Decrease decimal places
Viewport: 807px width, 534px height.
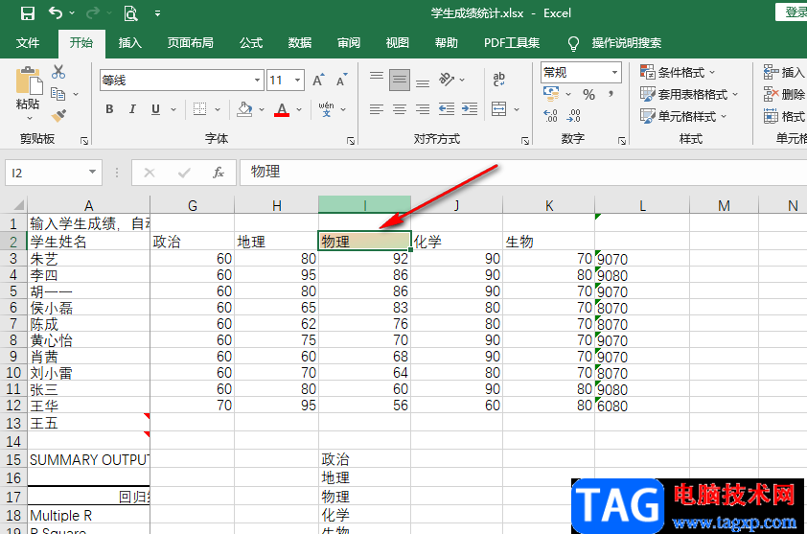point(573,116)
